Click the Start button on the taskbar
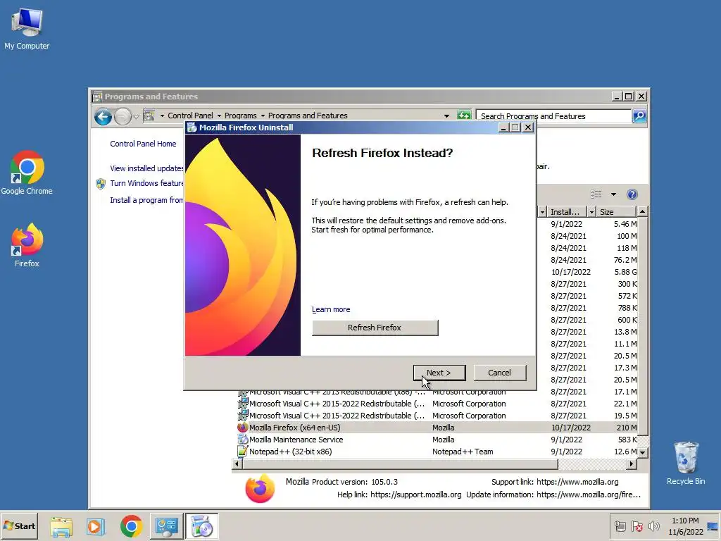The width and height of the screenshot is (721, 541). point(19,526)
